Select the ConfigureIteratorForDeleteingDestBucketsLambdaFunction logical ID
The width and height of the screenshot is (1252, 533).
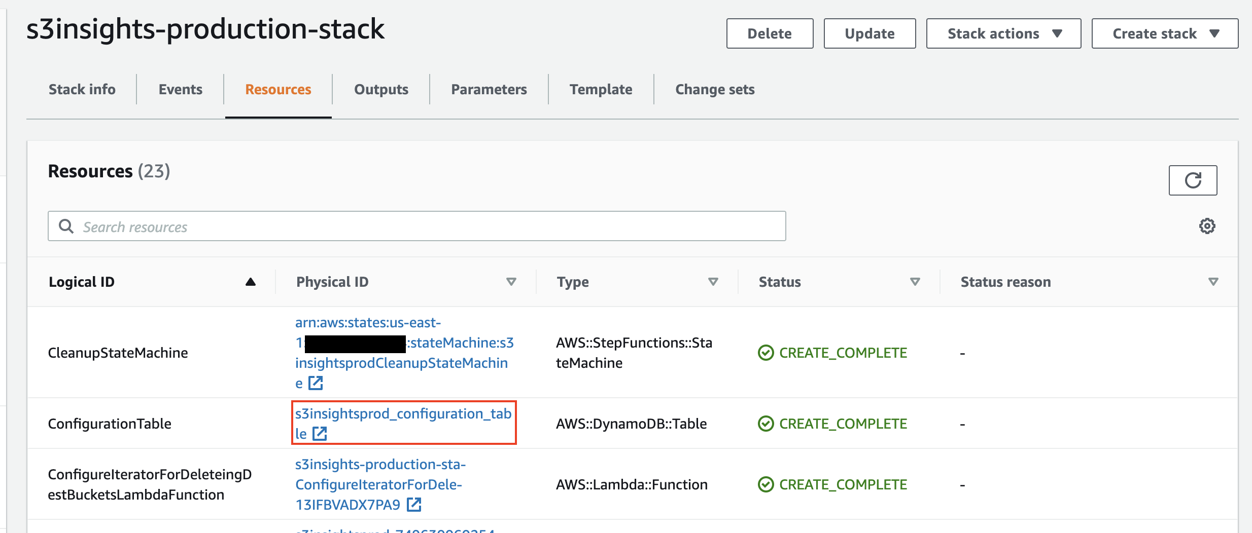[x=150, y=484]
